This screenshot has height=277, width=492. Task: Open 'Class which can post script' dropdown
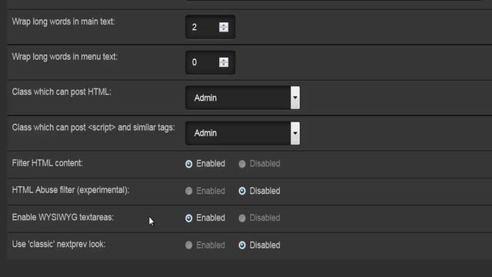243,133
